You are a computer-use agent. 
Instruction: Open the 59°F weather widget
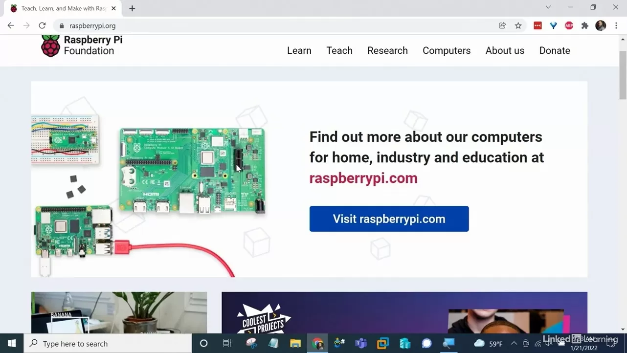click(489, 344)
